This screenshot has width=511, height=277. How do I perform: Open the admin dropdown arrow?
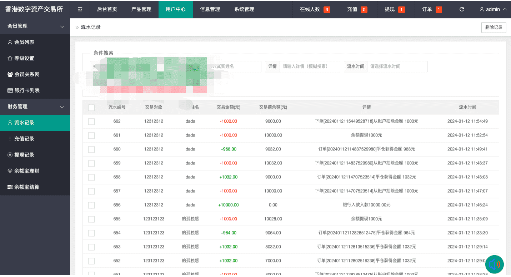505,9
